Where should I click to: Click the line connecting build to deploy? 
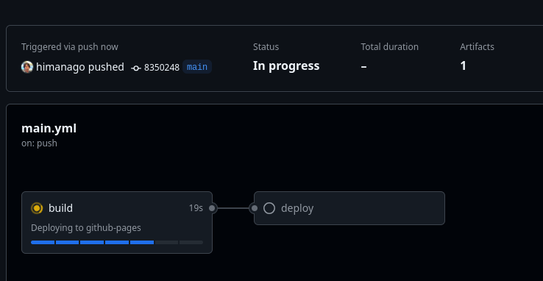click(233, 208)
